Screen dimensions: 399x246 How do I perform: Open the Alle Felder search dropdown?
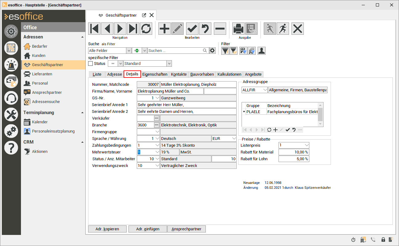(128, 51)
